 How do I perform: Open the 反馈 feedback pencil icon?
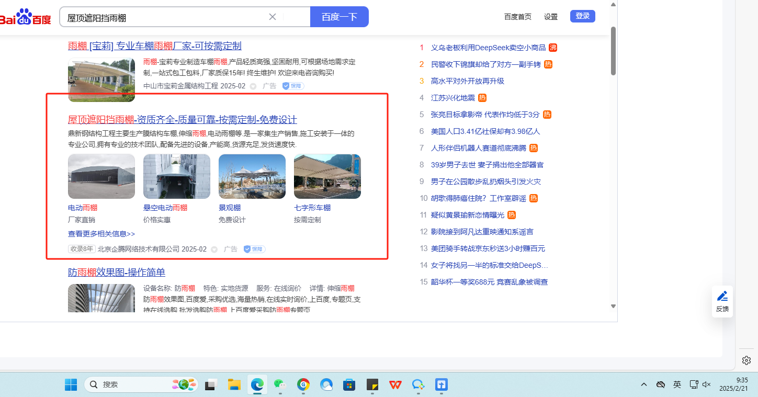click(x=722, y=297)
